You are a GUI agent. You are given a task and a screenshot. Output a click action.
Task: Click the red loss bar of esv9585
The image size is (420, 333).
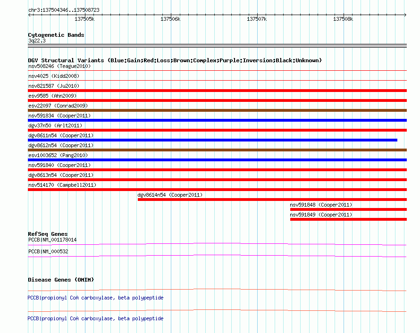click(x=217, y=100)
